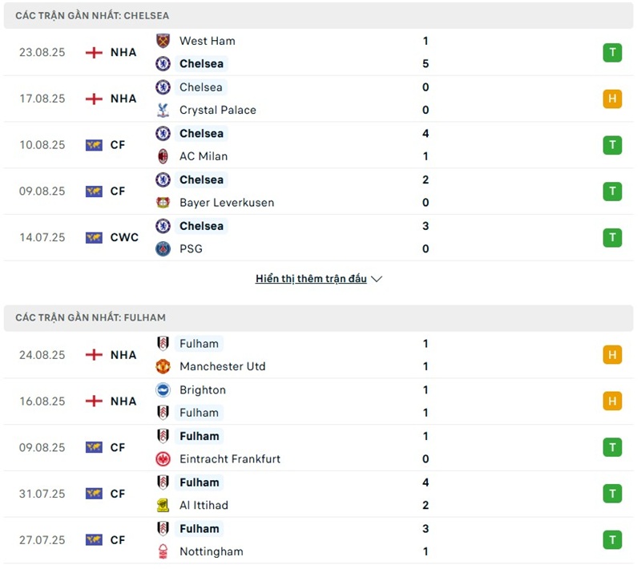
Task: Click the West Ham club crest
Action: click(x=163, y=41)
